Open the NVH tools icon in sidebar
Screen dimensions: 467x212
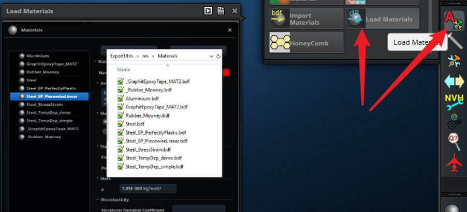tap(454, 102)
